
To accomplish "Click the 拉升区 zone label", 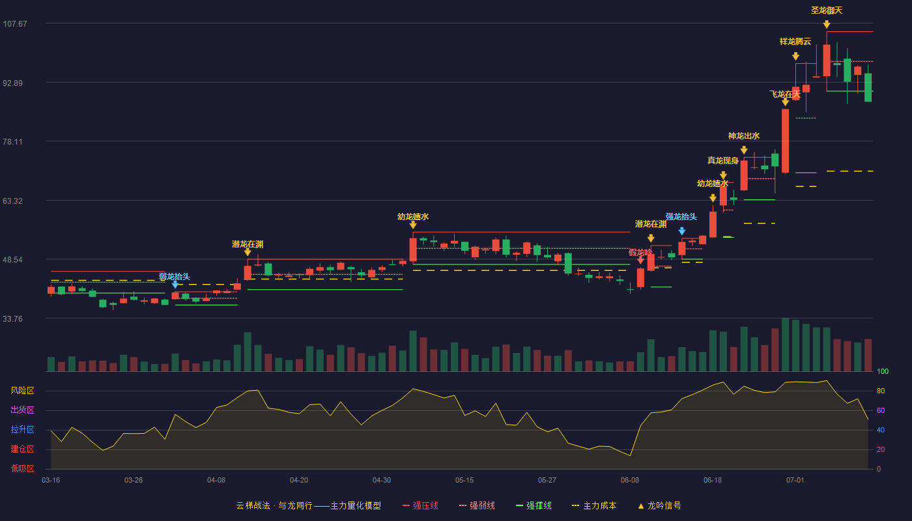I will (x=23, y=430).
